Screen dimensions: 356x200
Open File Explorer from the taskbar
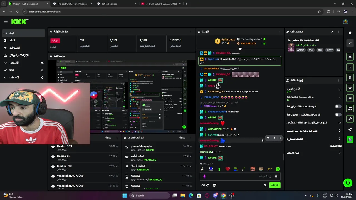pyautogui.click(x=183, y=196)
